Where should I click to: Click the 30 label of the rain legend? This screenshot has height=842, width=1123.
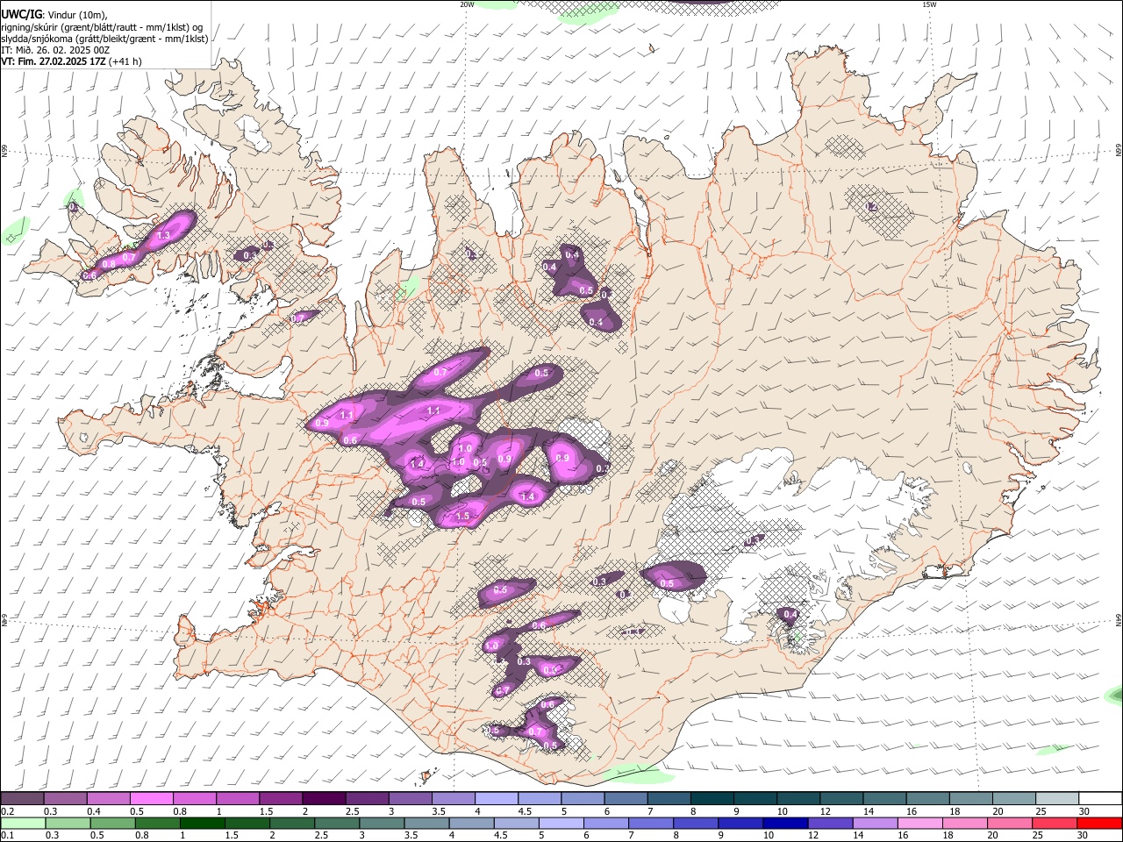pos(1084,836)
